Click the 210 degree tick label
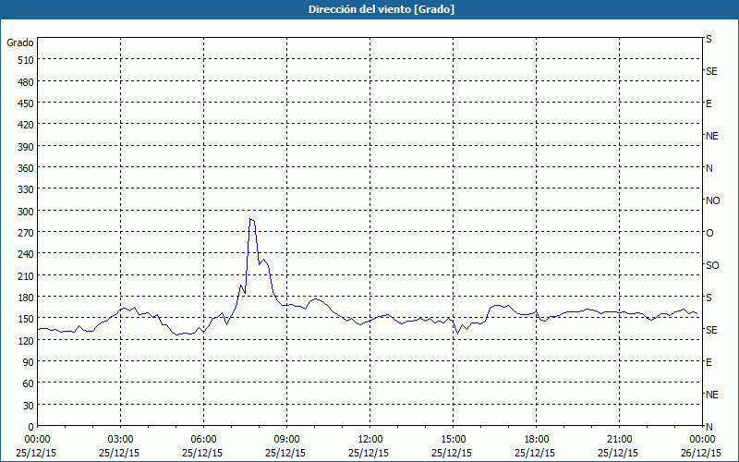Screen dimensions: 739x462 26,275
